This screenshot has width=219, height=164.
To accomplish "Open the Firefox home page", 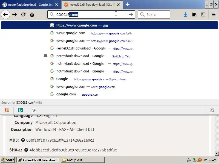I will pos(32,14).
